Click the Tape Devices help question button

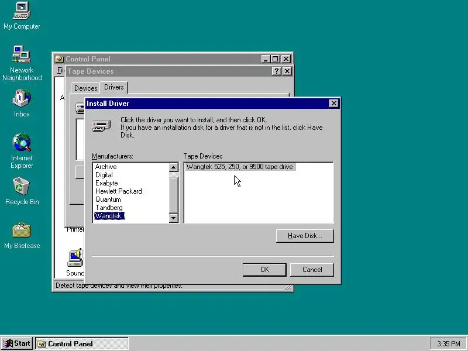pyautogui.click(x=276, y=71)
